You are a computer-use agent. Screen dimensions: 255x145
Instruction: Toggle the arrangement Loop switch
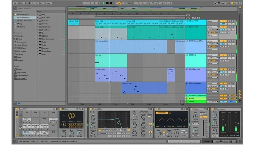point(153,3)
